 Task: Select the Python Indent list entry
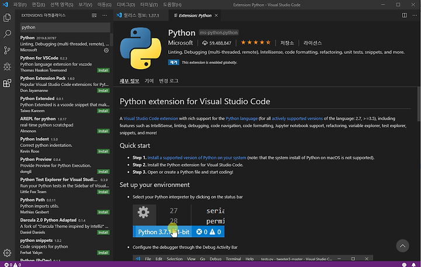tap(64, 145)
